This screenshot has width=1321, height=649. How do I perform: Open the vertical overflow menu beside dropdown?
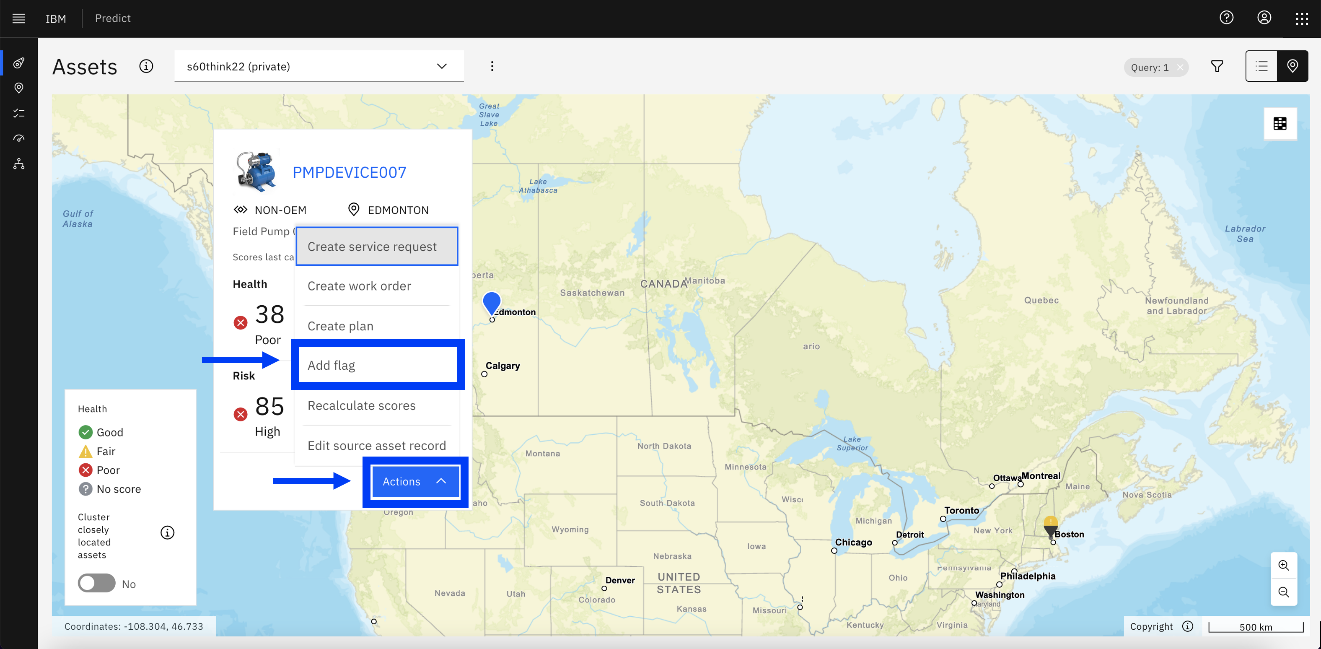point(492,66)
